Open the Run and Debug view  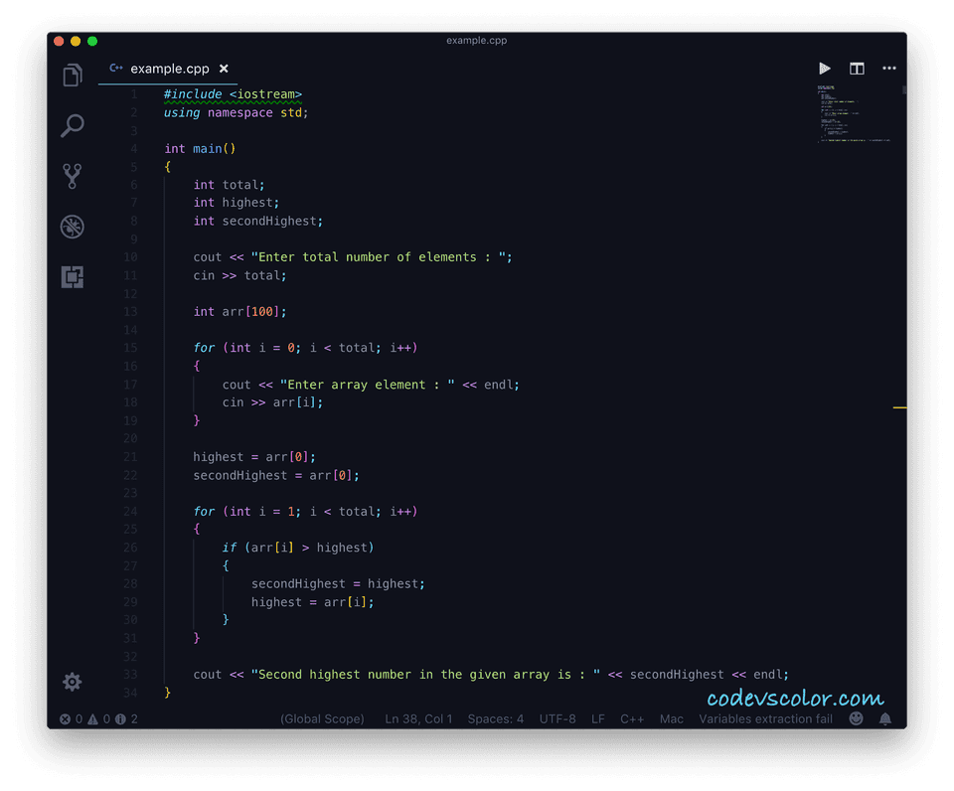pos(71,227)
